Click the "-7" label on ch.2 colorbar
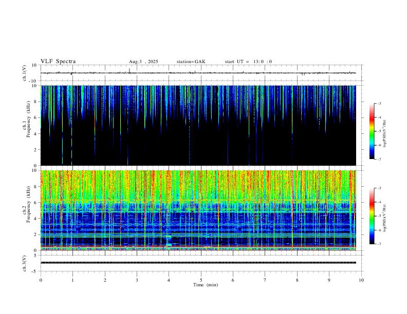Screen dimensions: 407x314 click(379, 244)
